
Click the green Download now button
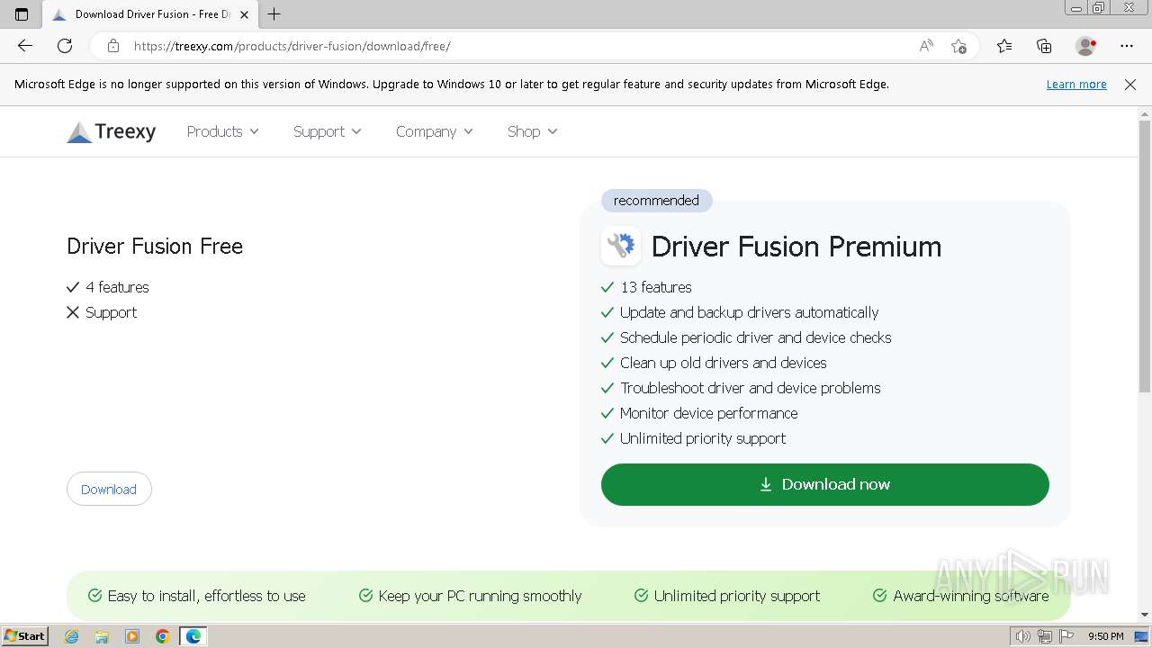point(824,484)
